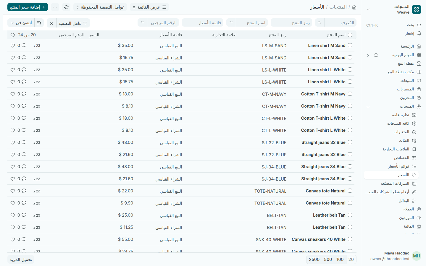Tick Canvas tote Natural $ 22.00 checkbox
Viewport: 426px width, 266px height.
pyautogui.click(x=350, y=191)
